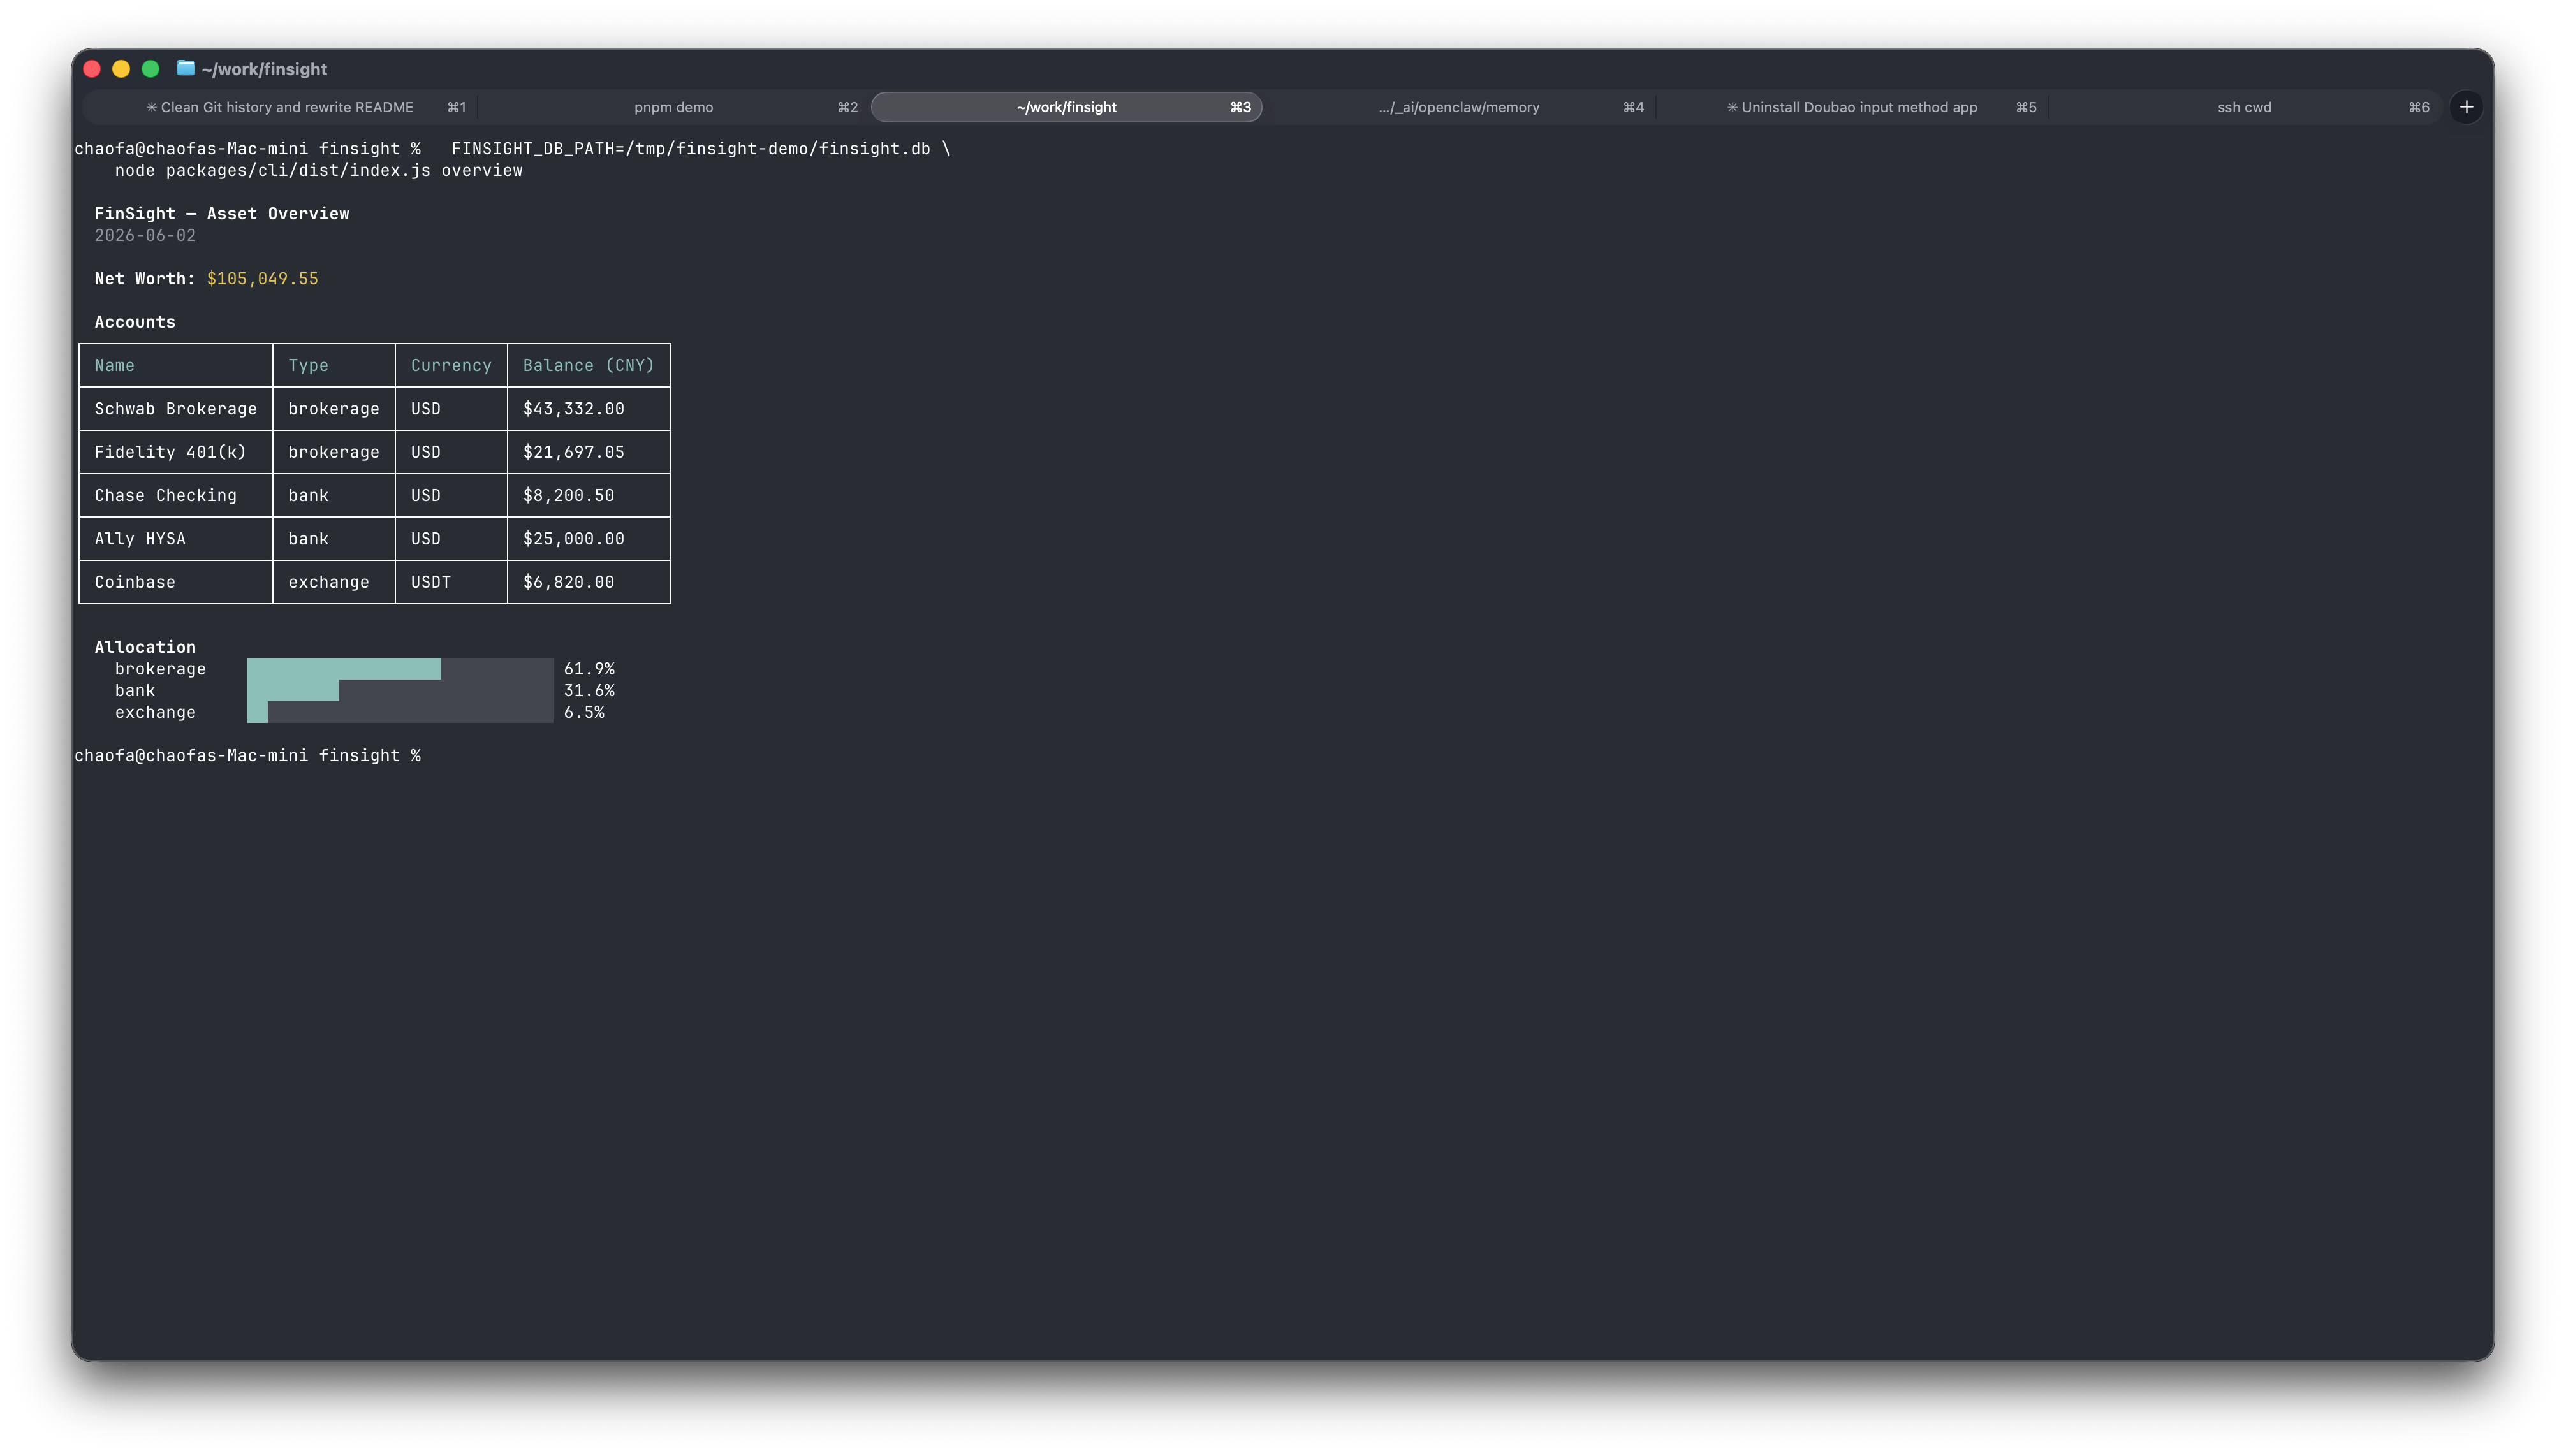Close the terminal window with red button

(x=92, y=69)
